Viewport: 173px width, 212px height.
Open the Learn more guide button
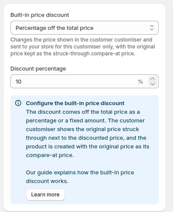45,195
